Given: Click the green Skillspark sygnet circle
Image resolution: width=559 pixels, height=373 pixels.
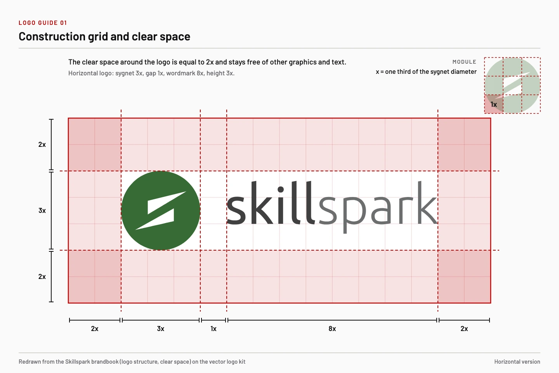Looking at the screenshot, I should click(161, 211).
